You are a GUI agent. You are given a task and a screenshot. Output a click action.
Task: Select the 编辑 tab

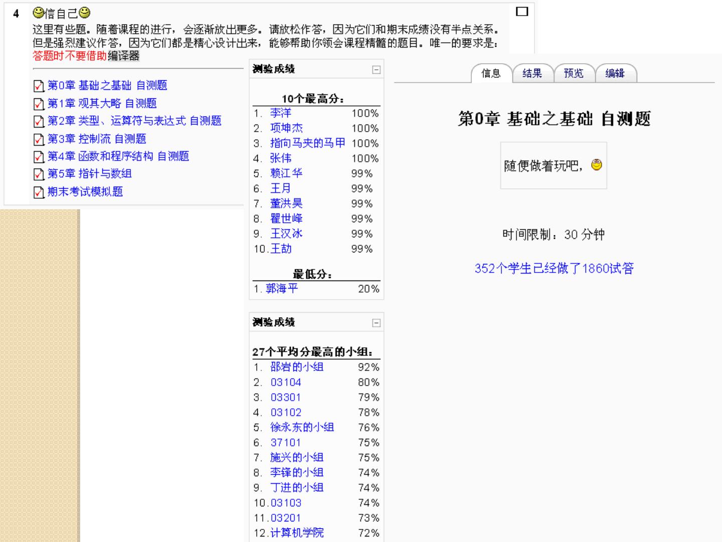pyautogui.click(x=615, y=74)
